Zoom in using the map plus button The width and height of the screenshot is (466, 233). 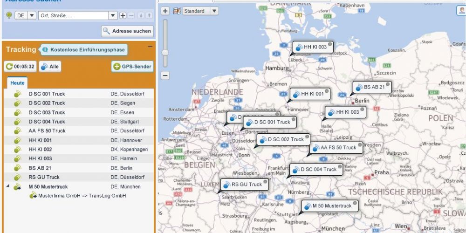(165, 11)
